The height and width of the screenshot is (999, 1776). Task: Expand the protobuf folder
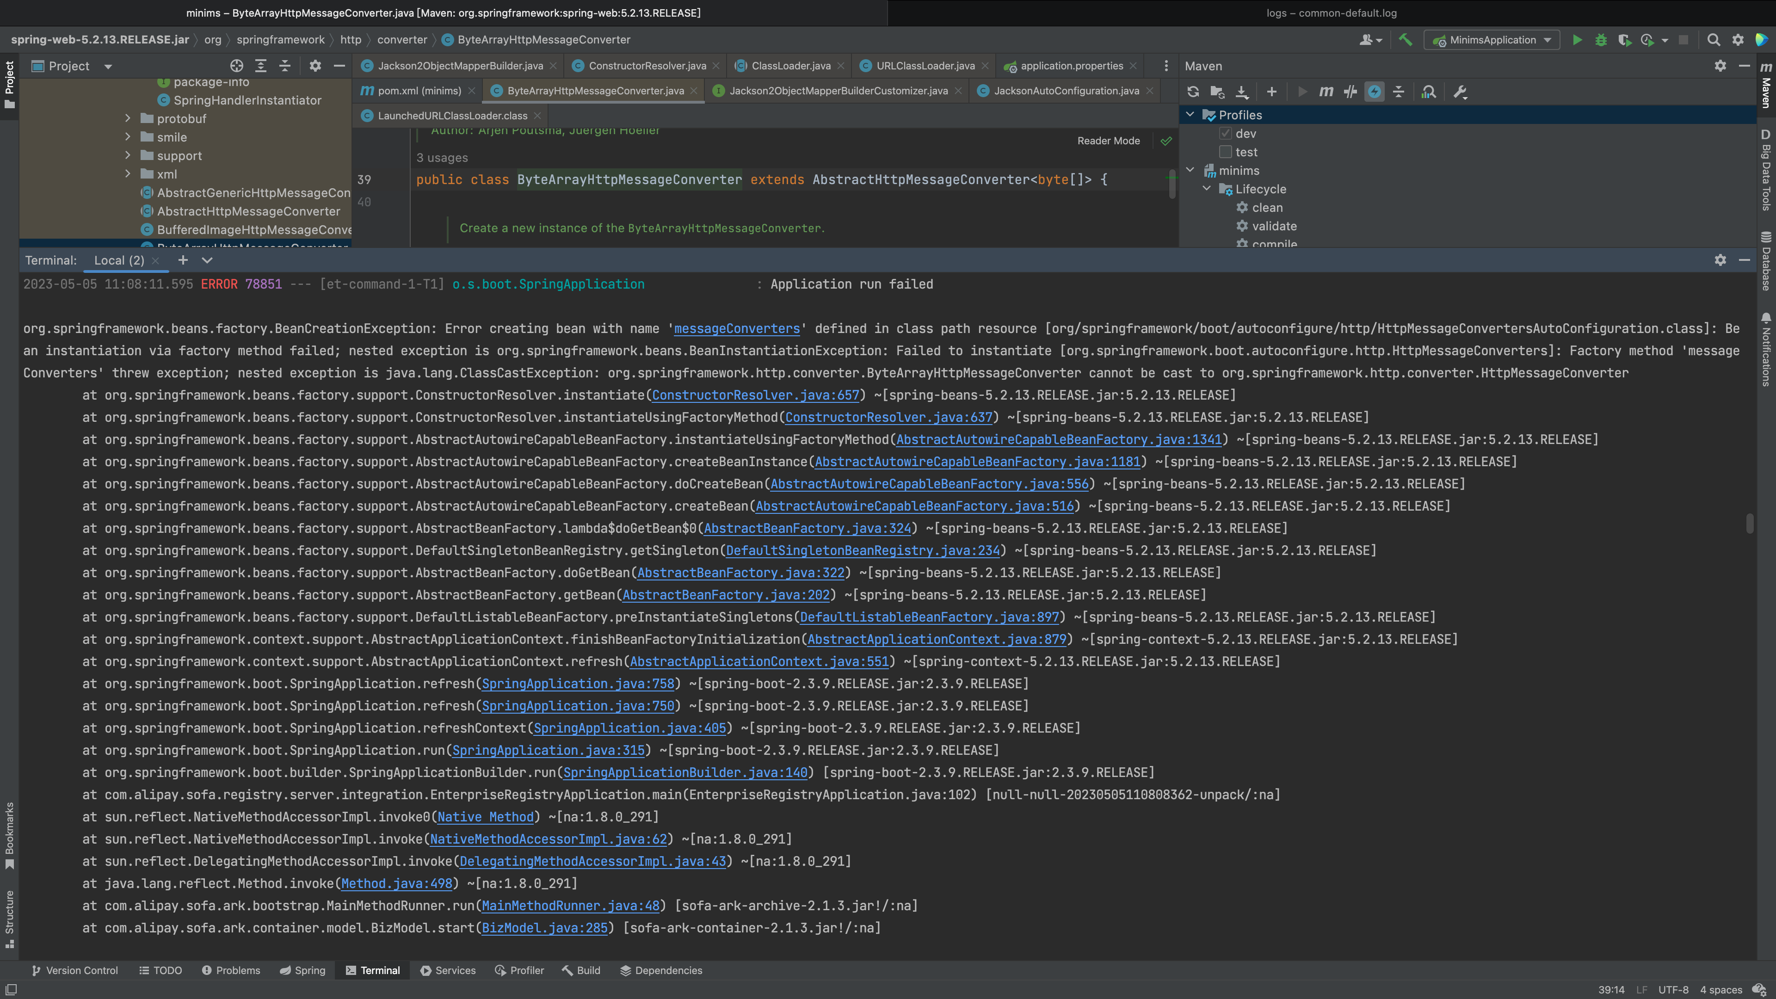(128, 118)
